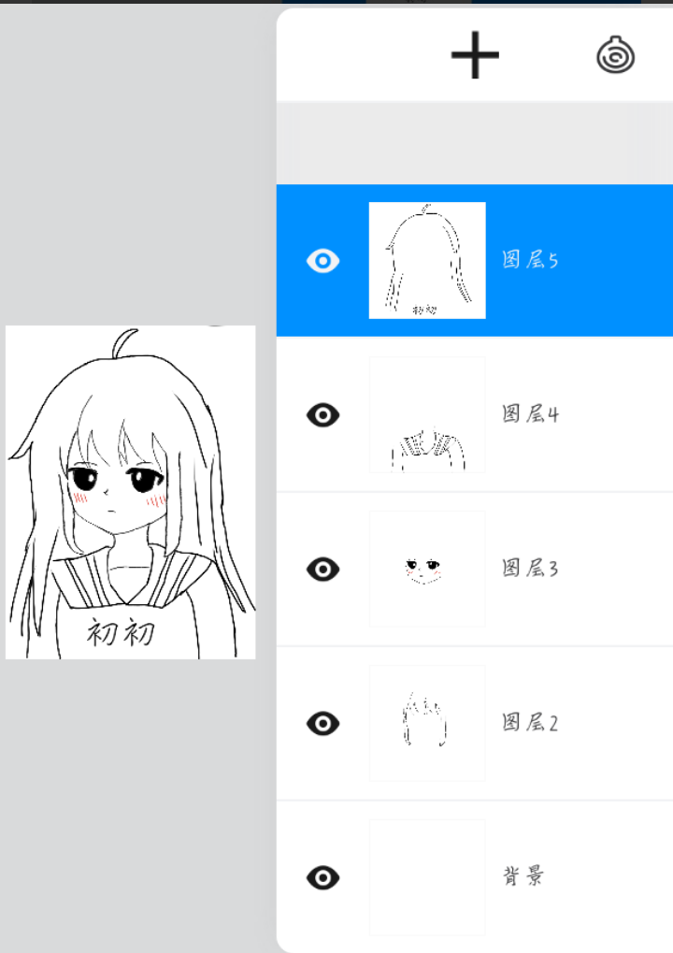This screenshot has width=673, height=953.
Task: Select the 图层3 face thumbnail
Action: (x=427, y=569)
